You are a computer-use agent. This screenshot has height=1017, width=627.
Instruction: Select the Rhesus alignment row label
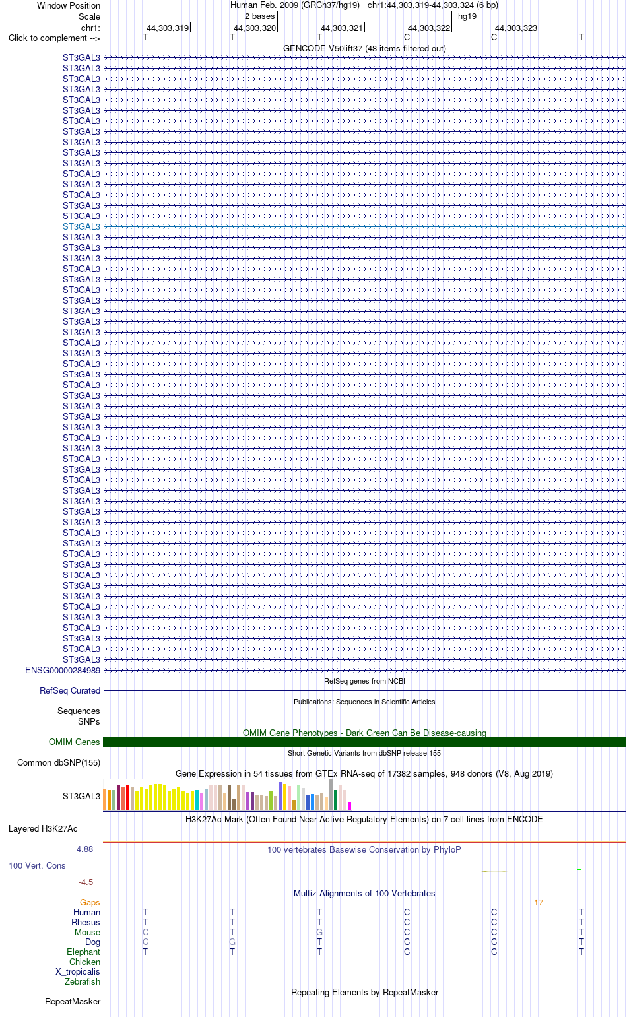coord(86,922)
